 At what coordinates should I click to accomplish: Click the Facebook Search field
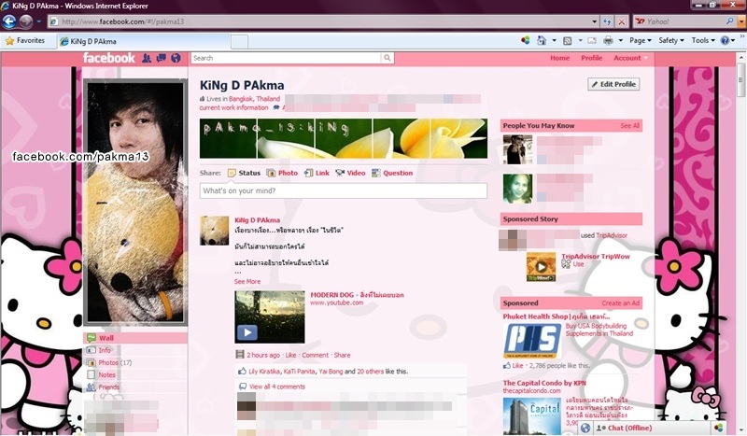pyautogui.click(x=287, y=58)
